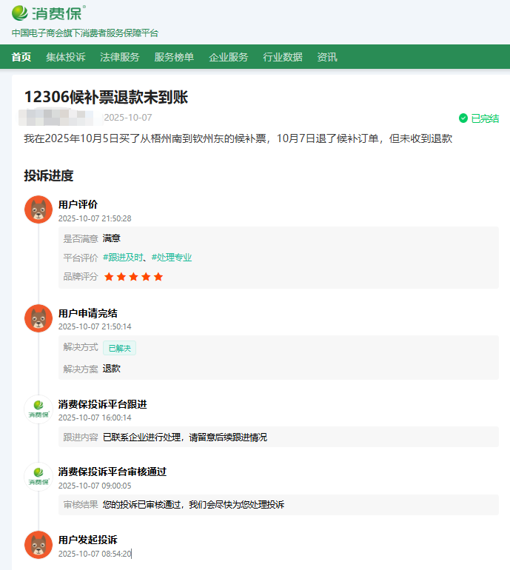The height and width of the screenshot is (570, 510).
Task: Open the 法律服务 menu item
Action: (x=119, y=57)
